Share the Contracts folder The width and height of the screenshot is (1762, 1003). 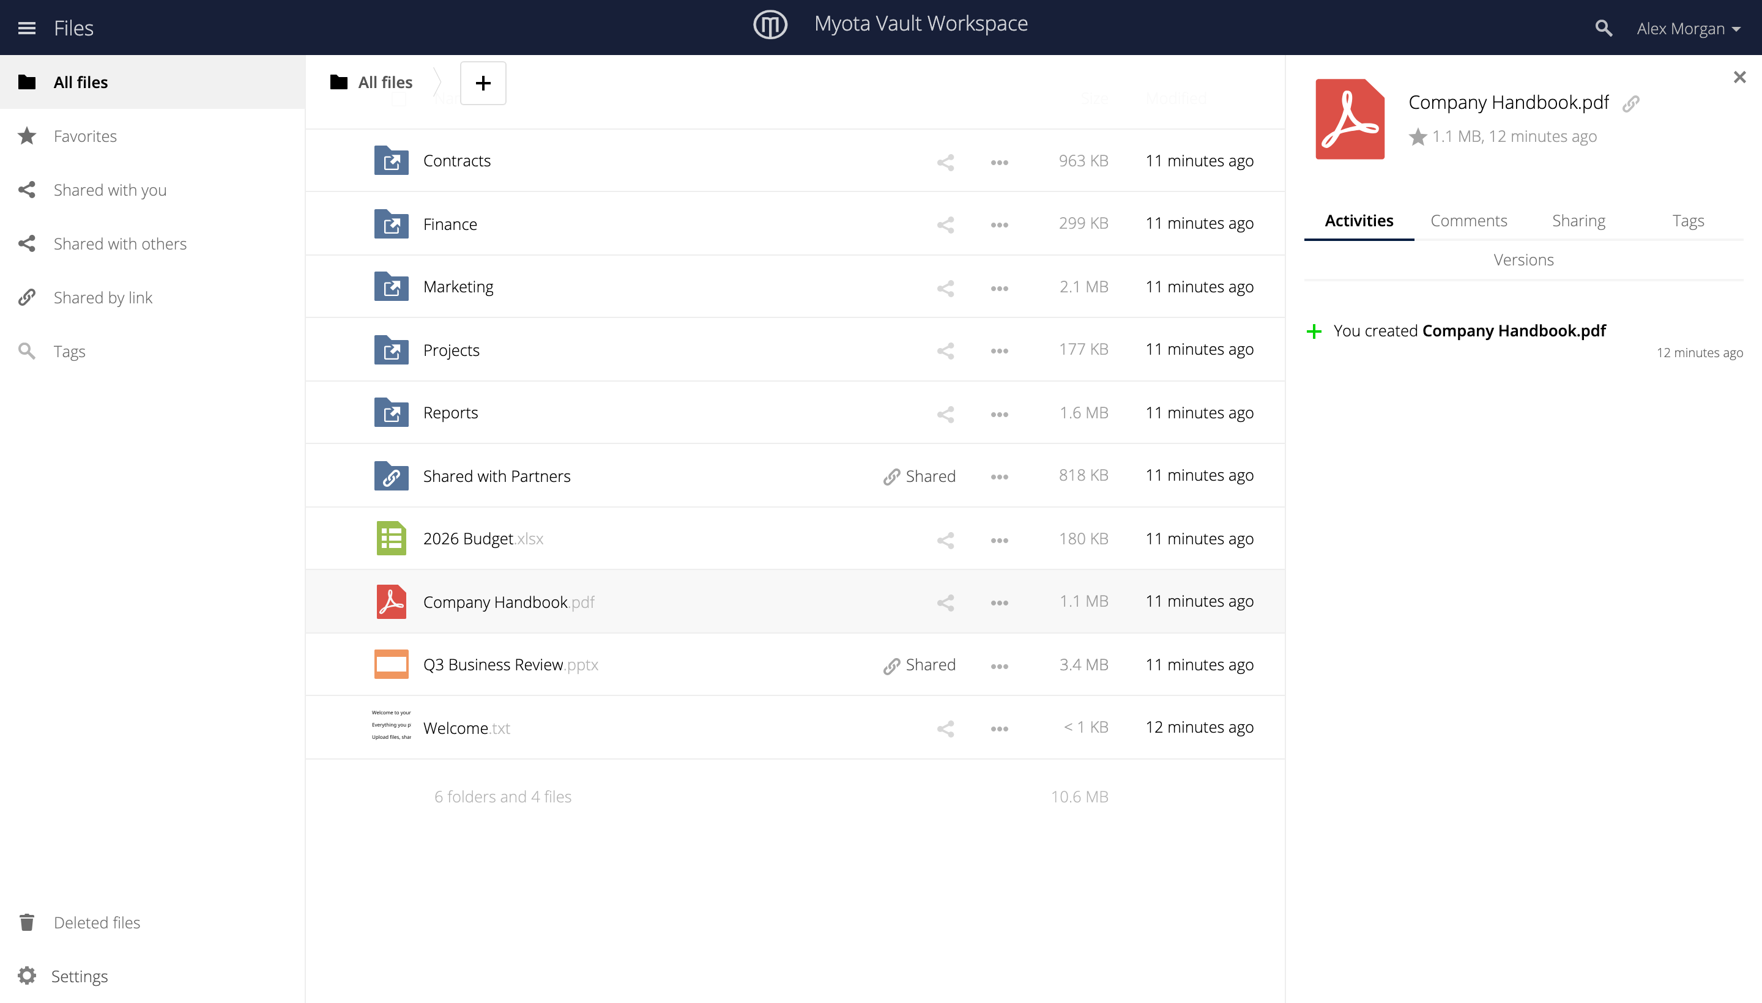click(x=945, y=162)
